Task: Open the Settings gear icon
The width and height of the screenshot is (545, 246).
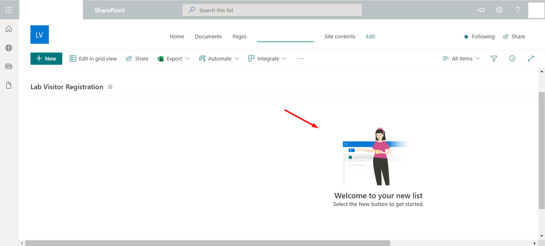Action: click(x=499, y=10)
